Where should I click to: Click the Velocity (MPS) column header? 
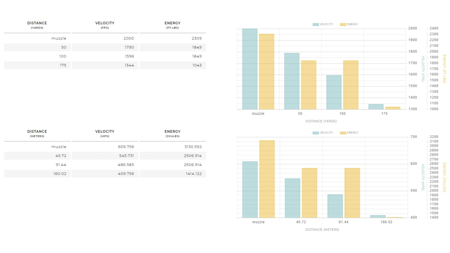105,133
